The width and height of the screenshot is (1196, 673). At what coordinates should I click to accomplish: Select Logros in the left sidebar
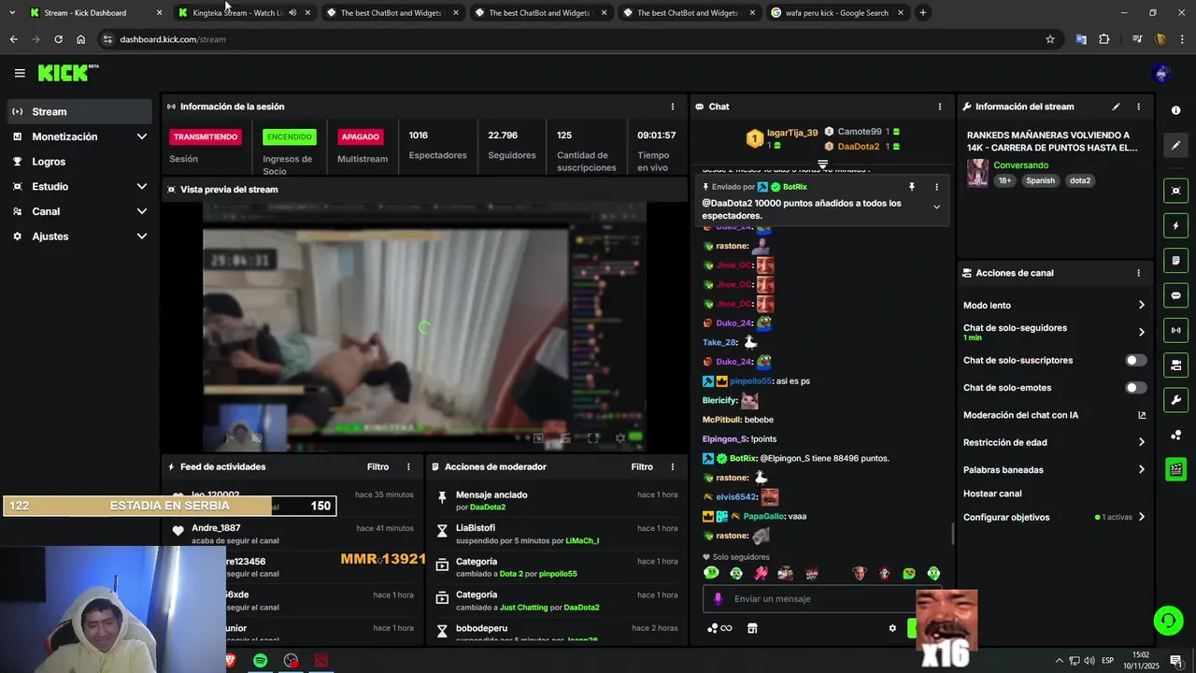coord(79,162)
